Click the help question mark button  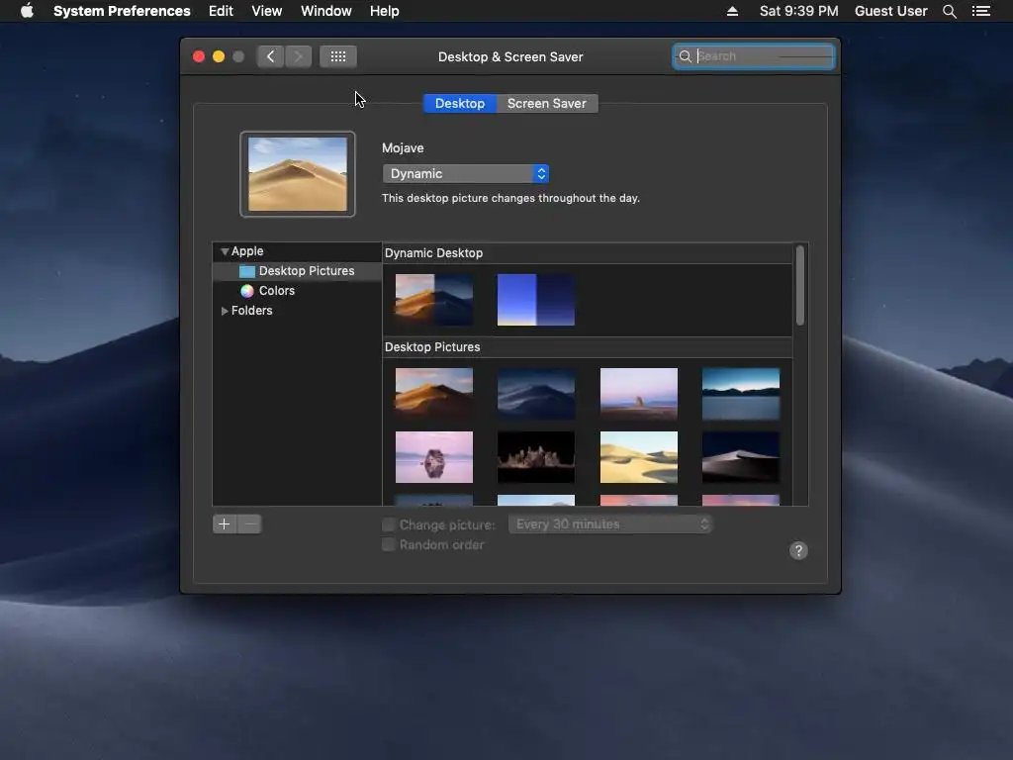click(x=798, y=550)
